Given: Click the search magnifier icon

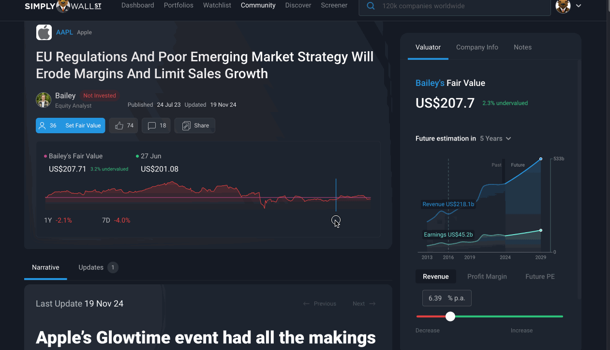Looking at the screenshot, I should (x=371, y=6).
